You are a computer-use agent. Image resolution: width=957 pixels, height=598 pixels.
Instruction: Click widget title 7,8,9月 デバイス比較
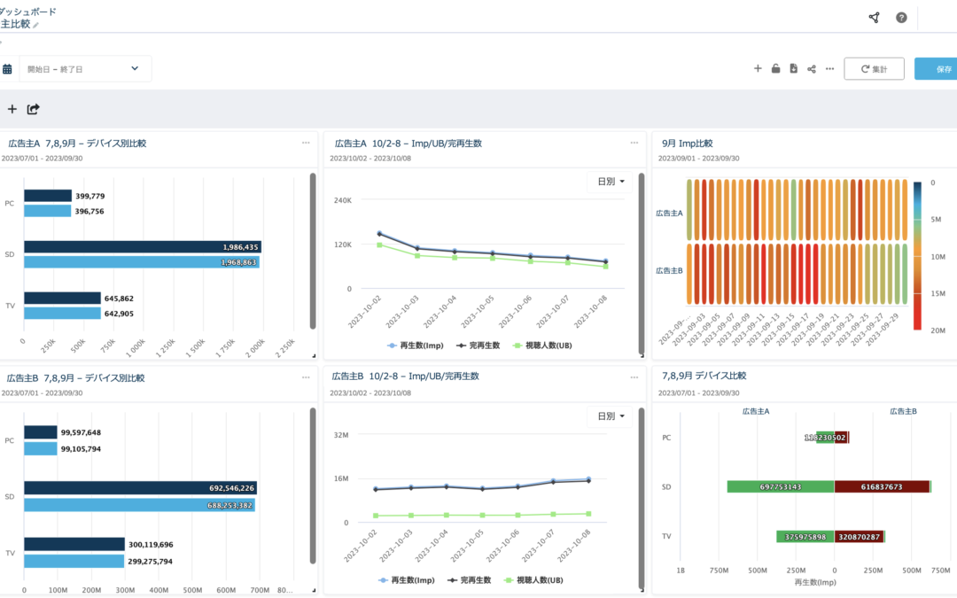[x=704, y=376]
